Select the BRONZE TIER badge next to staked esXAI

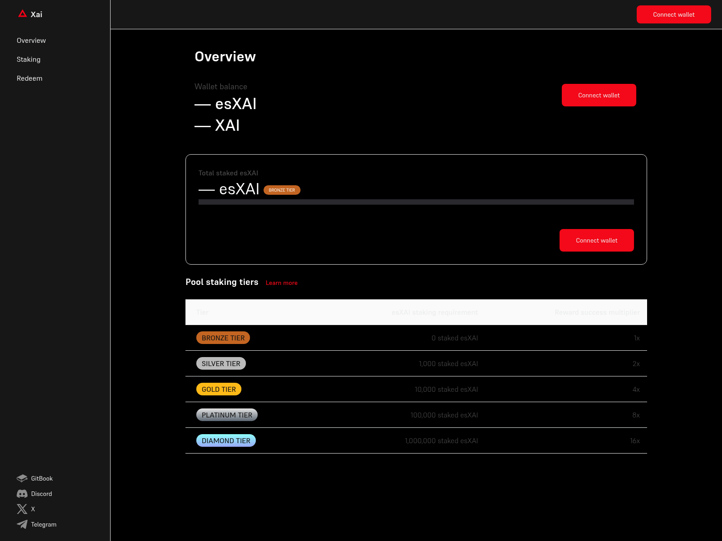(x=282, y=190)
